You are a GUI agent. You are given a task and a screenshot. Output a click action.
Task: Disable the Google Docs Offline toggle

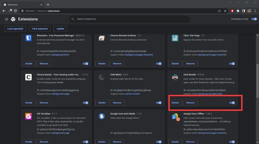click(x=232, y=142)
